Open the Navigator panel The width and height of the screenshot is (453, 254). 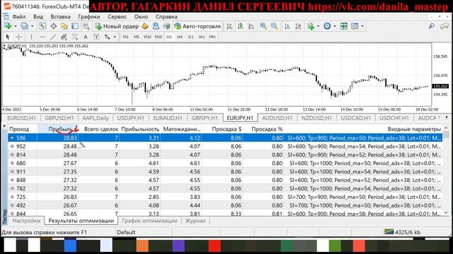[64, 26]
